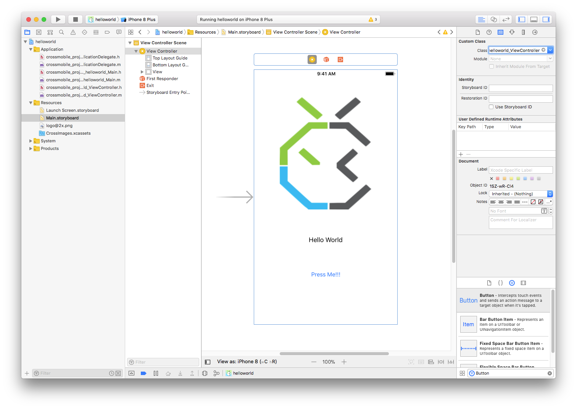Expand the Products group
577x409 pixels.
[x=31, y=148]
